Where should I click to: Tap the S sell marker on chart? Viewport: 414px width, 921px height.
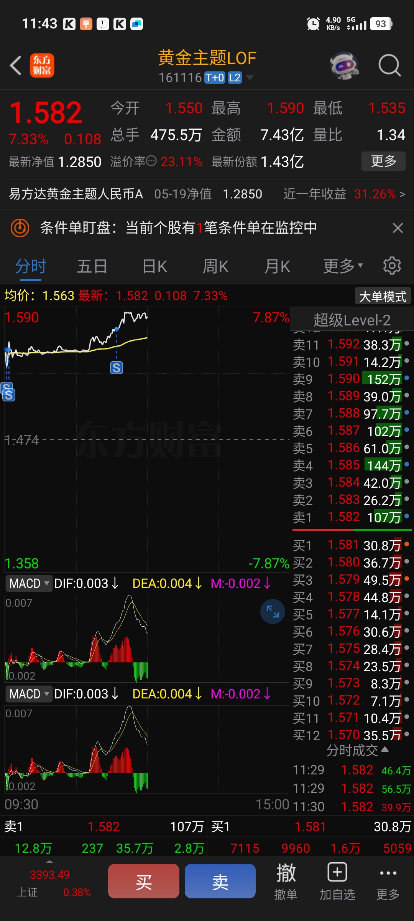point(117,368)
